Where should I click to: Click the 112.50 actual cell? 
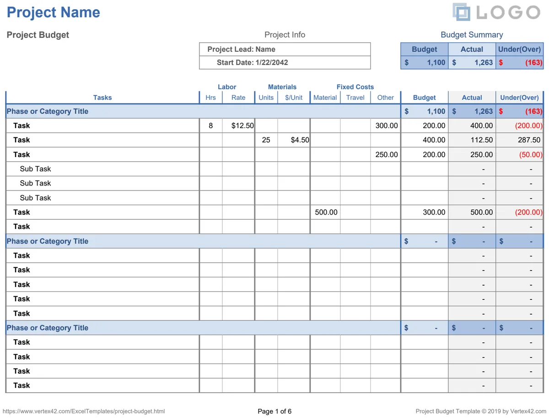click(x=472, y=140)
